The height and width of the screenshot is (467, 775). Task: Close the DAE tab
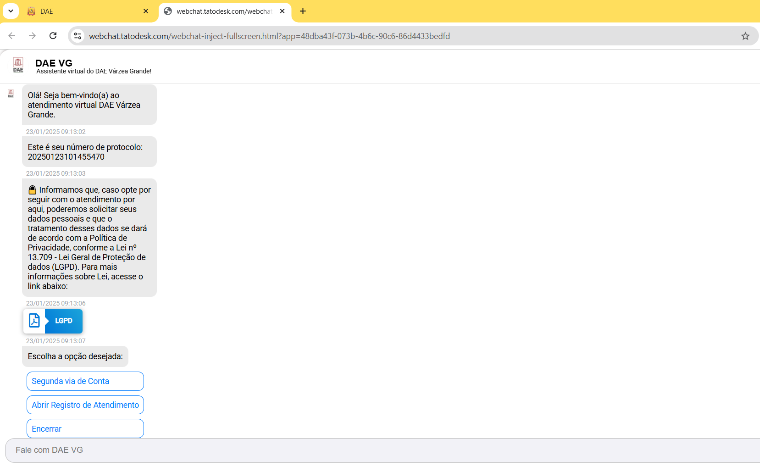click(146, 11)
